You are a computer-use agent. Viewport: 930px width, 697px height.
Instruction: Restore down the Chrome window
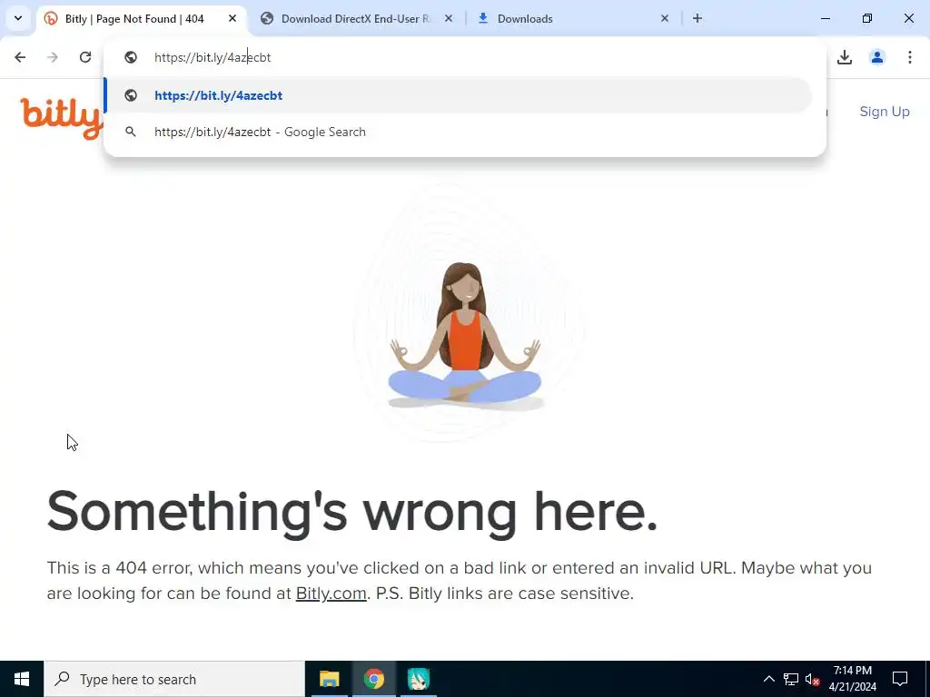tap(867, 18)
